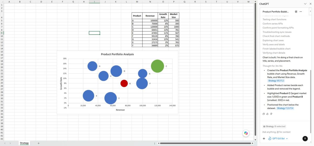The width and height of the screenshot is (314, 146).
Task: Select column A header
Action: (9, 2)
